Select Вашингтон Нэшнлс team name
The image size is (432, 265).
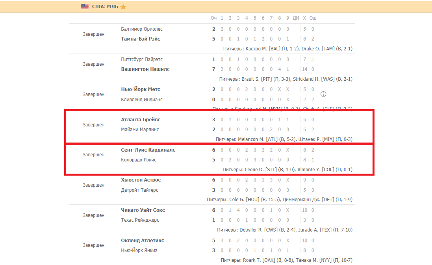click(145, 69)
